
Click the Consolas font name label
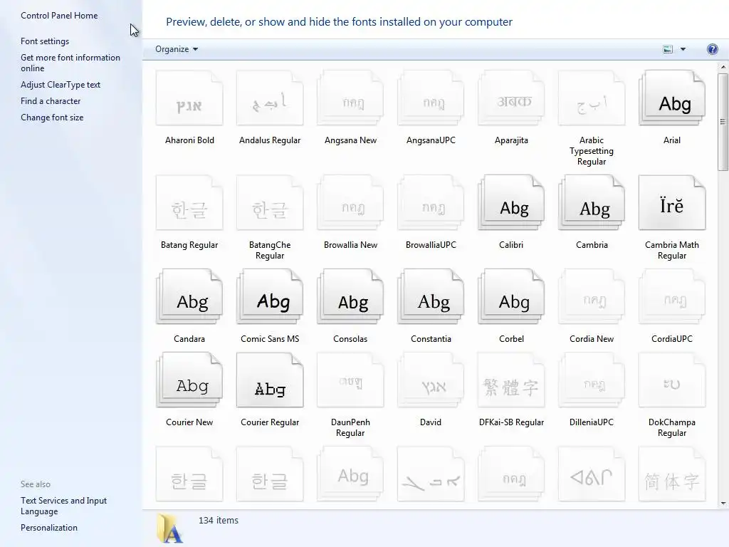tap(350, 338)
